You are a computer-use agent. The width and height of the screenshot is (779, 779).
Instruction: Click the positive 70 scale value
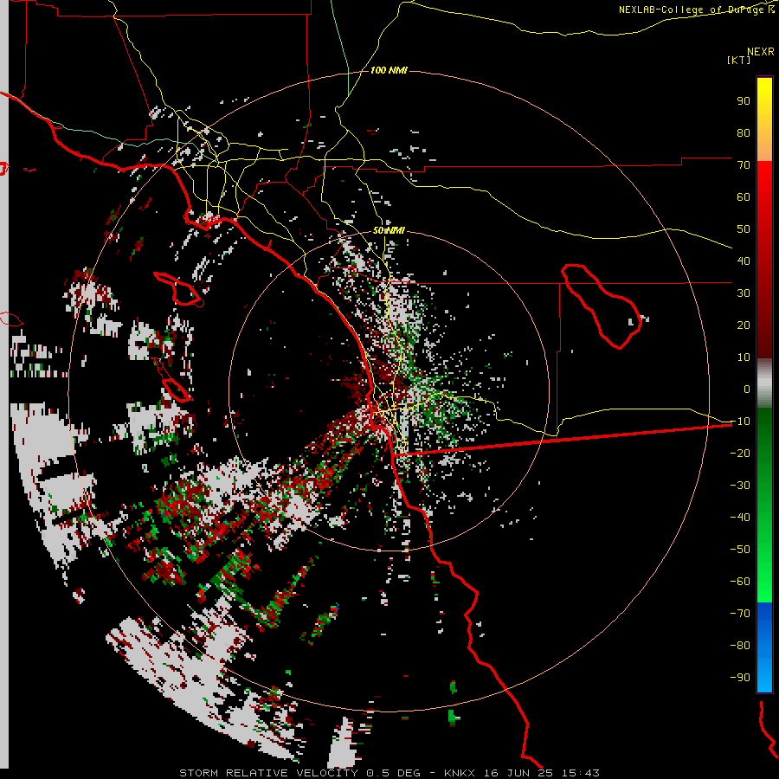(x=744, y=165)
